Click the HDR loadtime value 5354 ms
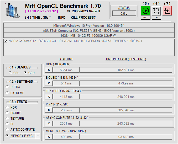The width and height of the screenshot is (178, 144). click(x=66, y=70)
